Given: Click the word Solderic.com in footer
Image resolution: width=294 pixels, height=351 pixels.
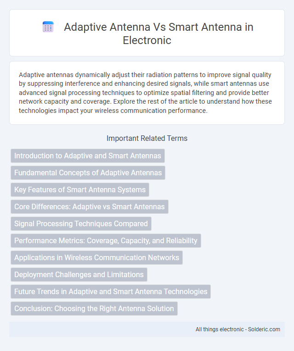Looking at the screenshot, I should coord(264,329).
